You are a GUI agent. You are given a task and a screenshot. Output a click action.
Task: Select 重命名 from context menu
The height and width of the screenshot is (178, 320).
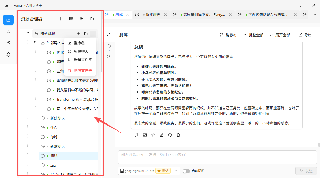pyautogui.click(x=80, y=43)
